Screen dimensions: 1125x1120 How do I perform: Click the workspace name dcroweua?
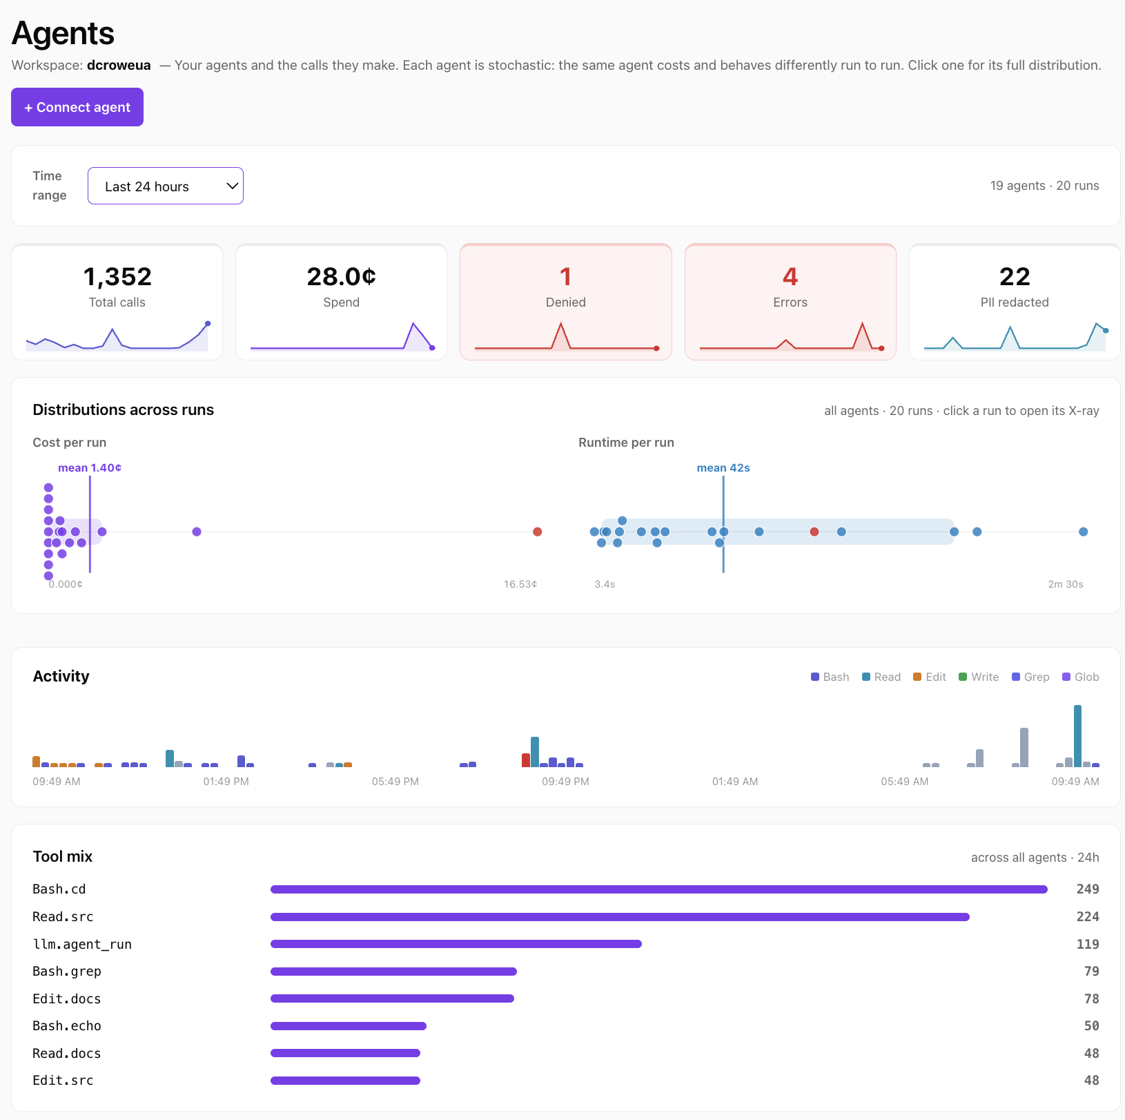[x=119, y=65]
